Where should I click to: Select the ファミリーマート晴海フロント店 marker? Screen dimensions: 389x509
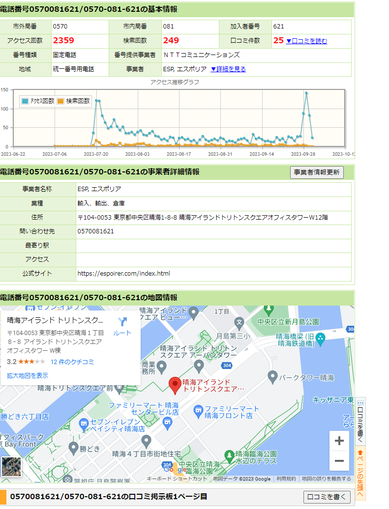198,412
